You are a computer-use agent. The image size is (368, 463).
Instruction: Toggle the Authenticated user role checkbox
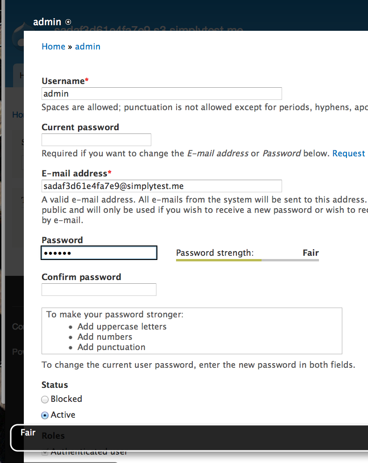point(44,451)
